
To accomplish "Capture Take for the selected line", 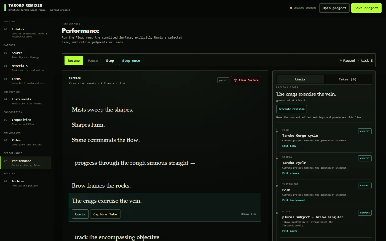I will point(105,214).
